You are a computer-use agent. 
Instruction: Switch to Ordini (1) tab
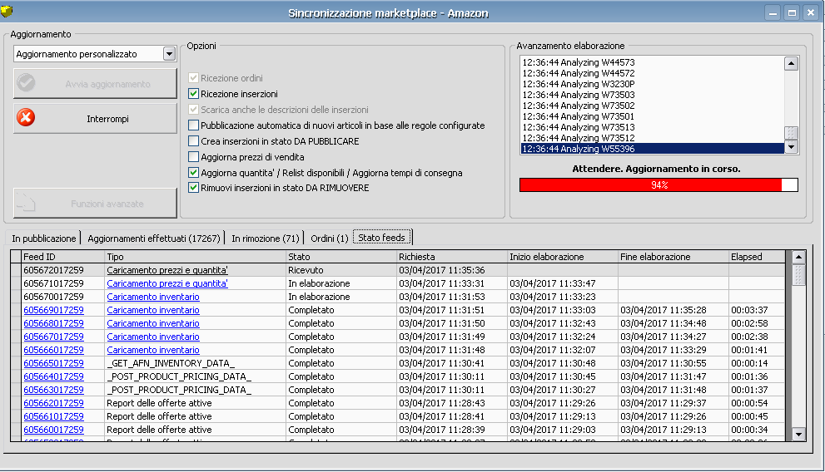pos(330,238)
